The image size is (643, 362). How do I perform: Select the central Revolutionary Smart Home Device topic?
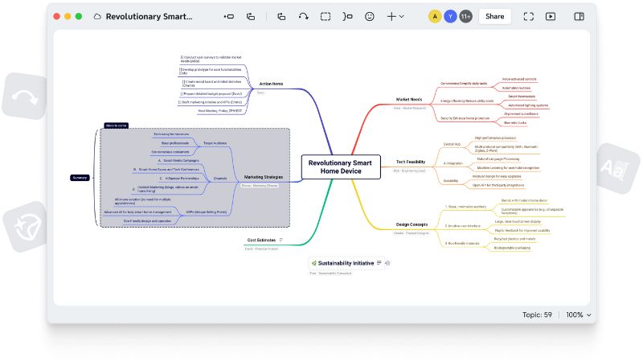(x=340, y=167)
